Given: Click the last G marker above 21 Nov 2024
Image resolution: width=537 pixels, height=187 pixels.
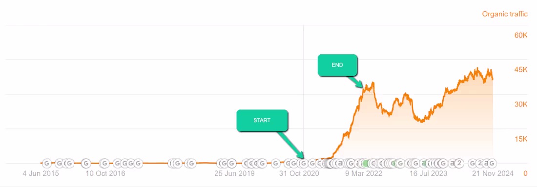Looking at the screenshot, I should coord(492,164).
